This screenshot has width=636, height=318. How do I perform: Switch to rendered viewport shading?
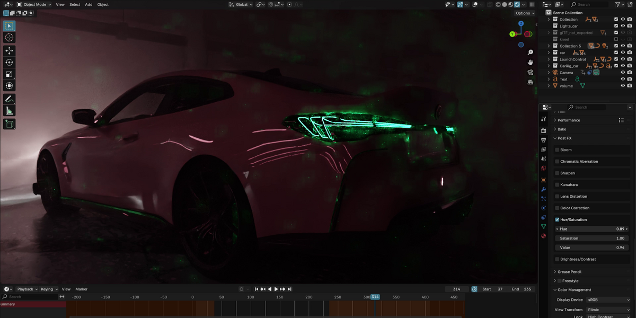pyautogui.click(x=517, y=4)
